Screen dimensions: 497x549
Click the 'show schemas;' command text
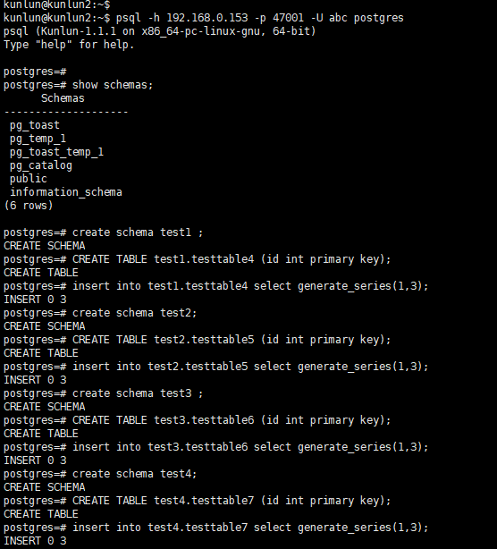tap(113, 85)
